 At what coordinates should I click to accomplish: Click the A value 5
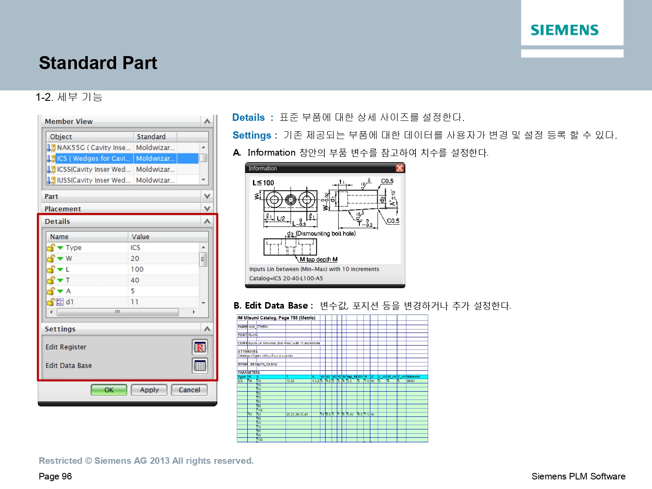[x=133, y=291]
